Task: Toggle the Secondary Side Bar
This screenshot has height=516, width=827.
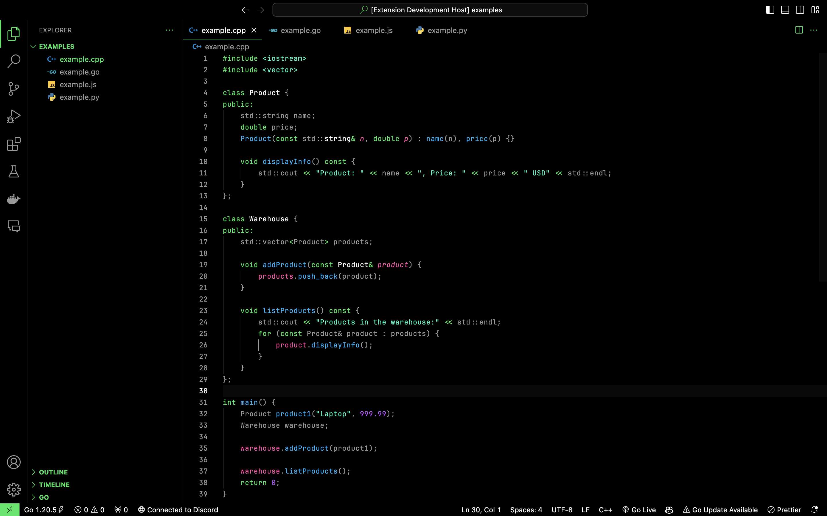Action: (x=800, y=10)
